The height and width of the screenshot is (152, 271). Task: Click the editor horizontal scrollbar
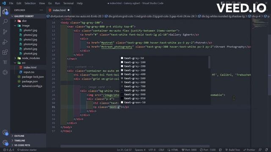point(135,147)
